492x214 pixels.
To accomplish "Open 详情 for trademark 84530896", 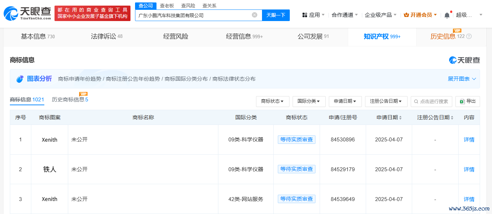I will [469, 140].
